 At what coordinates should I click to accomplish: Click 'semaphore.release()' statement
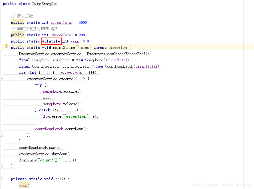pyautogui.click(x=63, y=104)
